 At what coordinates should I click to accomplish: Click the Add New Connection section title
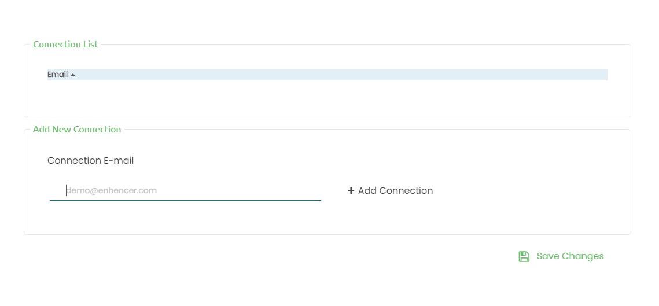point(77,130)
